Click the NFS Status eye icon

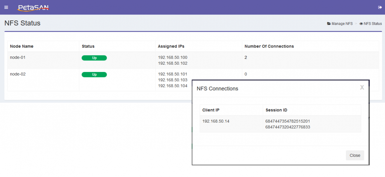point(361,24)
